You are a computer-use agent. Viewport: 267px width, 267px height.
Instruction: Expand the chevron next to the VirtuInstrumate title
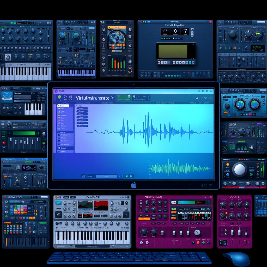[113, 97]
